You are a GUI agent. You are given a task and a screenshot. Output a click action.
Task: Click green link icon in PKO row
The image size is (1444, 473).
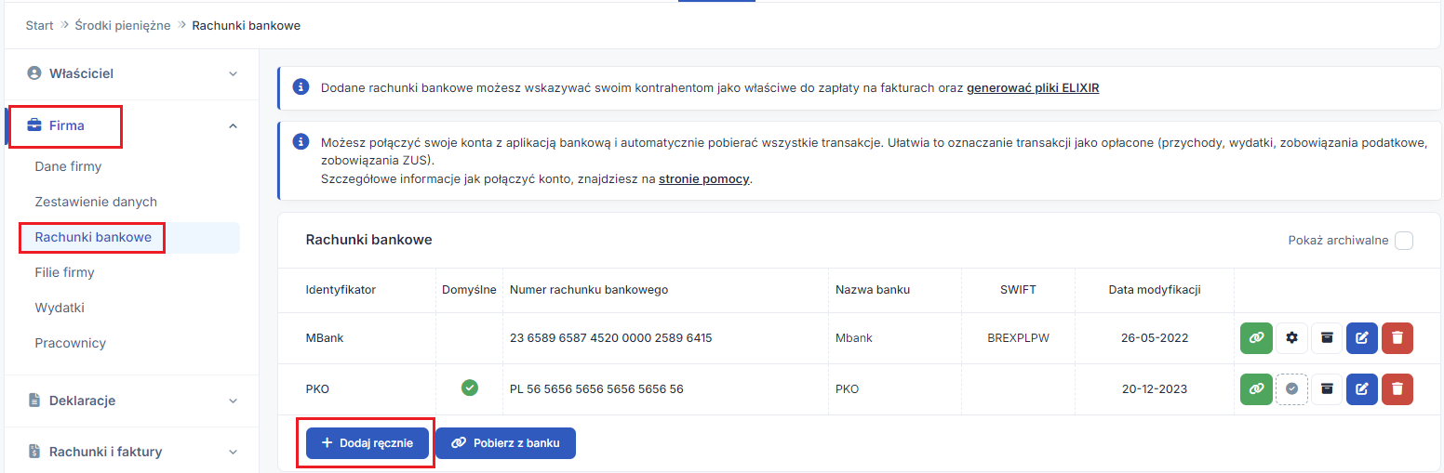click(x=1256, y=389)
